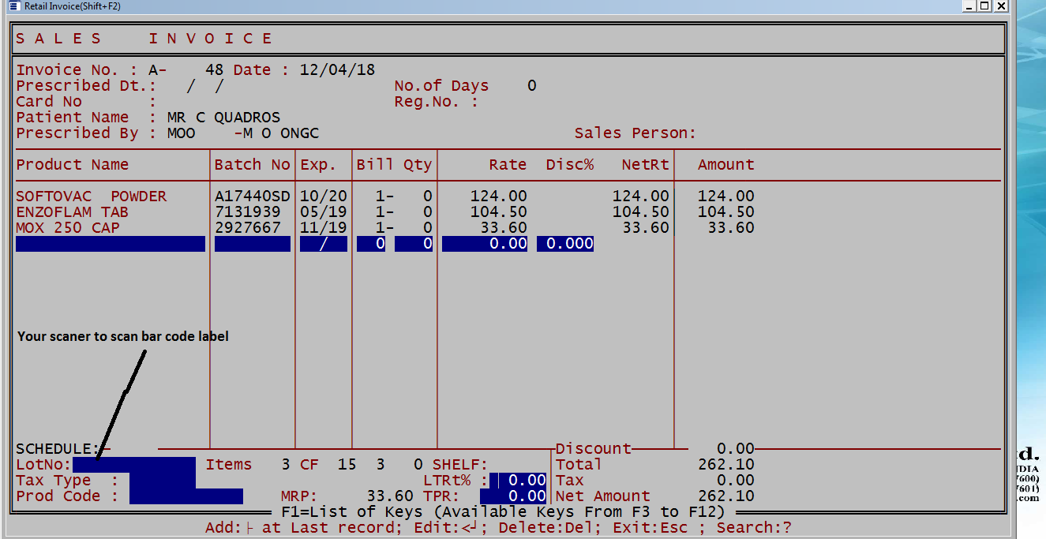Click the blank Batch No entry field
1046x539 pixels.
253,244
